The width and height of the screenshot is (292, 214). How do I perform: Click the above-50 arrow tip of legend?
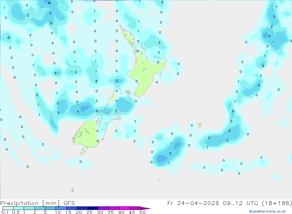click(x=146, y=208)
